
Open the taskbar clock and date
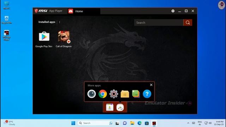tap(219, 123)
